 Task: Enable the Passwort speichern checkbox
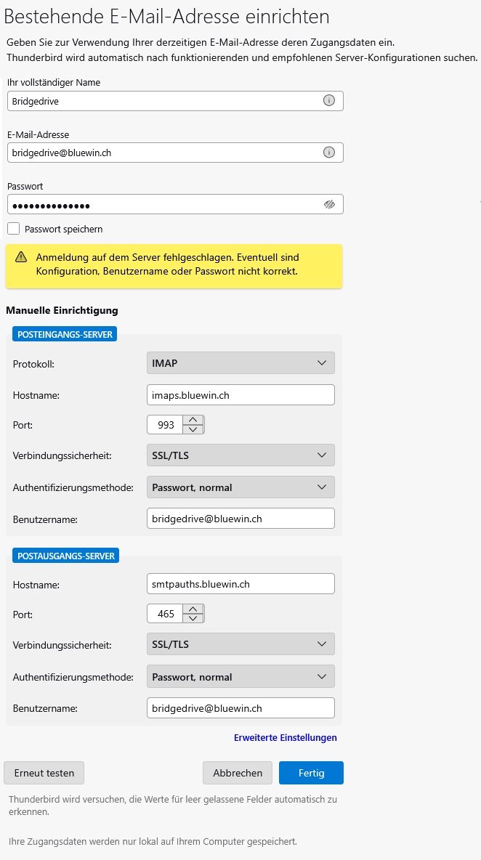[x=13, y=229]
